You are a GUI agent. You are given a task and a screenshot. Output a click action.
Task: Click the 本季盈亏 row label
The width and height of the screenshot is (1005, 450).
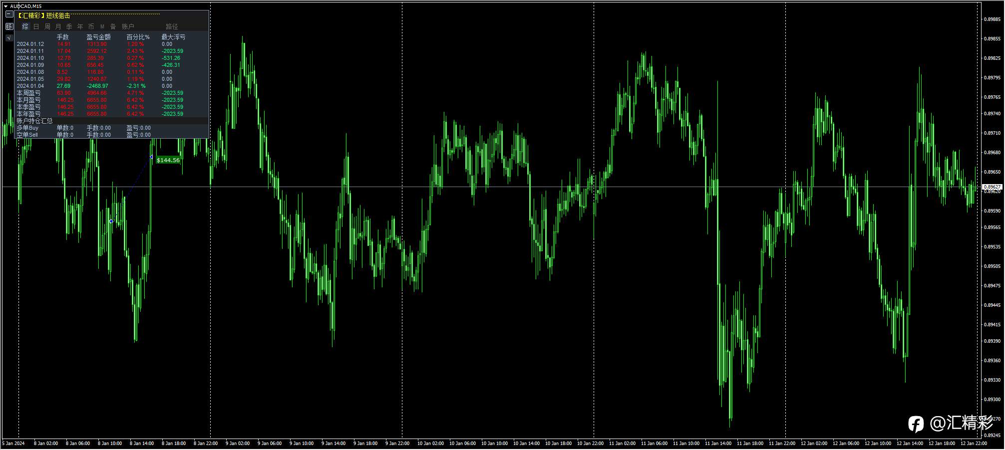pyautogui.click(x=29, y=107)
